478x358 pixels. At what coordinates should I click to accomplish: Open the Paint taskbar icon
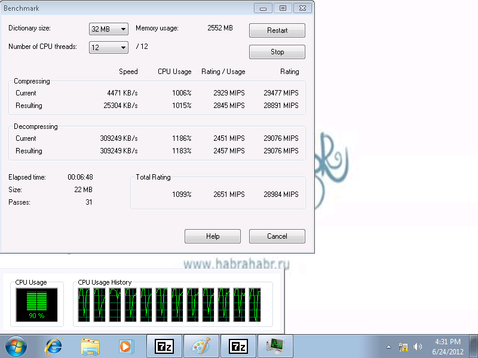201,347
